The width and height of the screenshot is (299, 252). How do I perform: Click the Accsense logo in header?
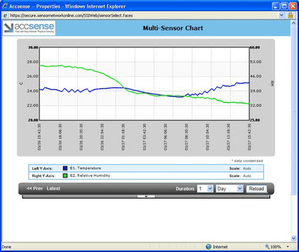point(29,28)
